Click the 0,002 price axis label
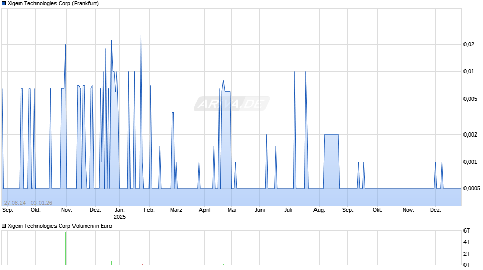The height and width of the screenshot is (270, 483). (x=470, y=134)
